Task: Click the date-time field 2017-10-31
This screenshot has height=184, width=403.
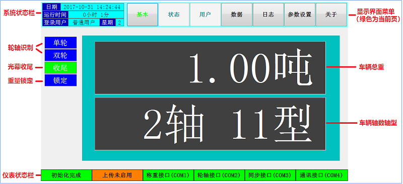Action: [92, 7]
